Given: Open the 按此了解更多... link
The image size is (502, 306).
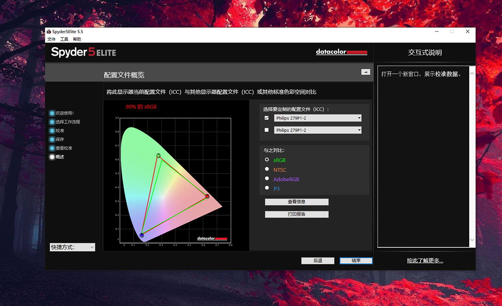Looking at the screenshot, I should pos(425,261).
